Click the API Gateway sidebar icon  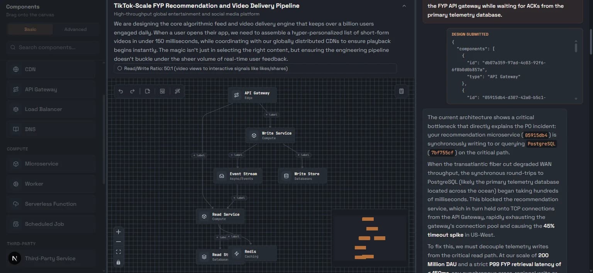[16, 89]
